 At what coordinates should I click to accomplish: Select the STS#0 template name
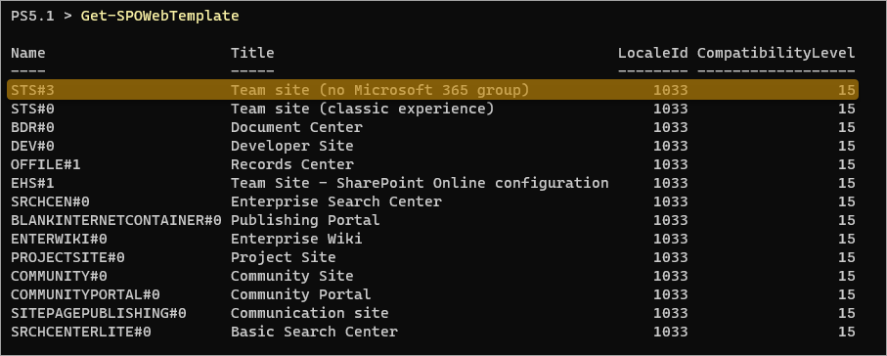[x=33, y=109]
